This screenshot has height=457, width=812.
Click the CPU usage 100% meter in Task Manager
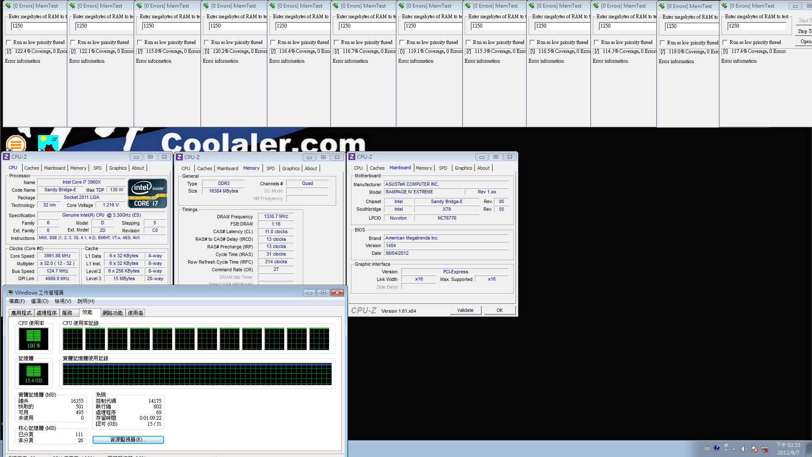(x=33, y=339)
